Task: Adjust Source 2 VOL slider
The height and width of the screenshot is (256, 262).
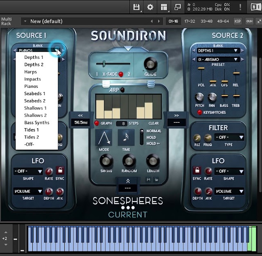Action: tap(201, 68)
